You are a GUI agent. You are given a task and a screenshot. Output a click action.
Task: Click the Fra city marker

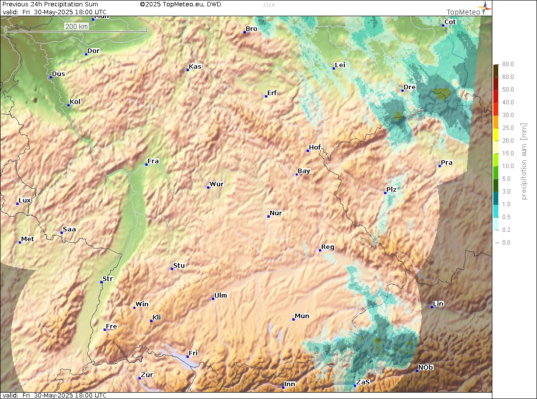pos(146,165)
